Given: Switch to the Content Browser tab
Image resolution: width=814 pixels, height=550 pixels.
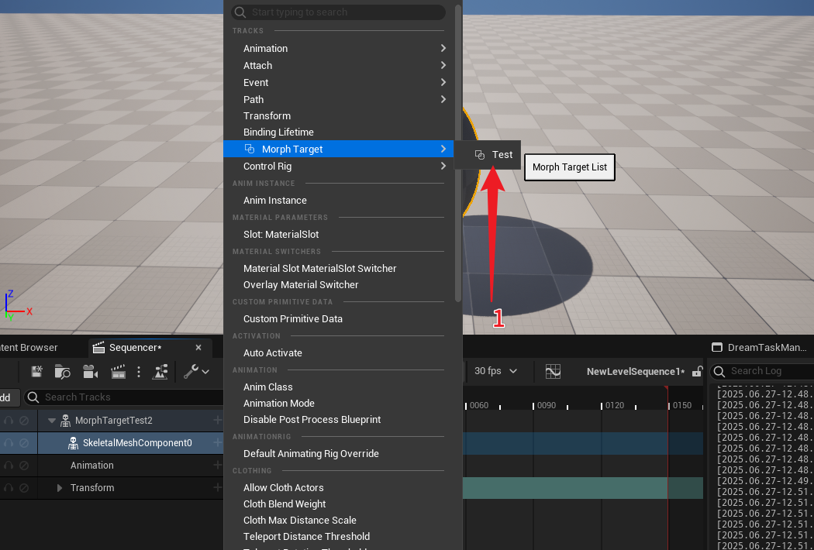Looking at the screenshot, I should [x=29, y=348].
